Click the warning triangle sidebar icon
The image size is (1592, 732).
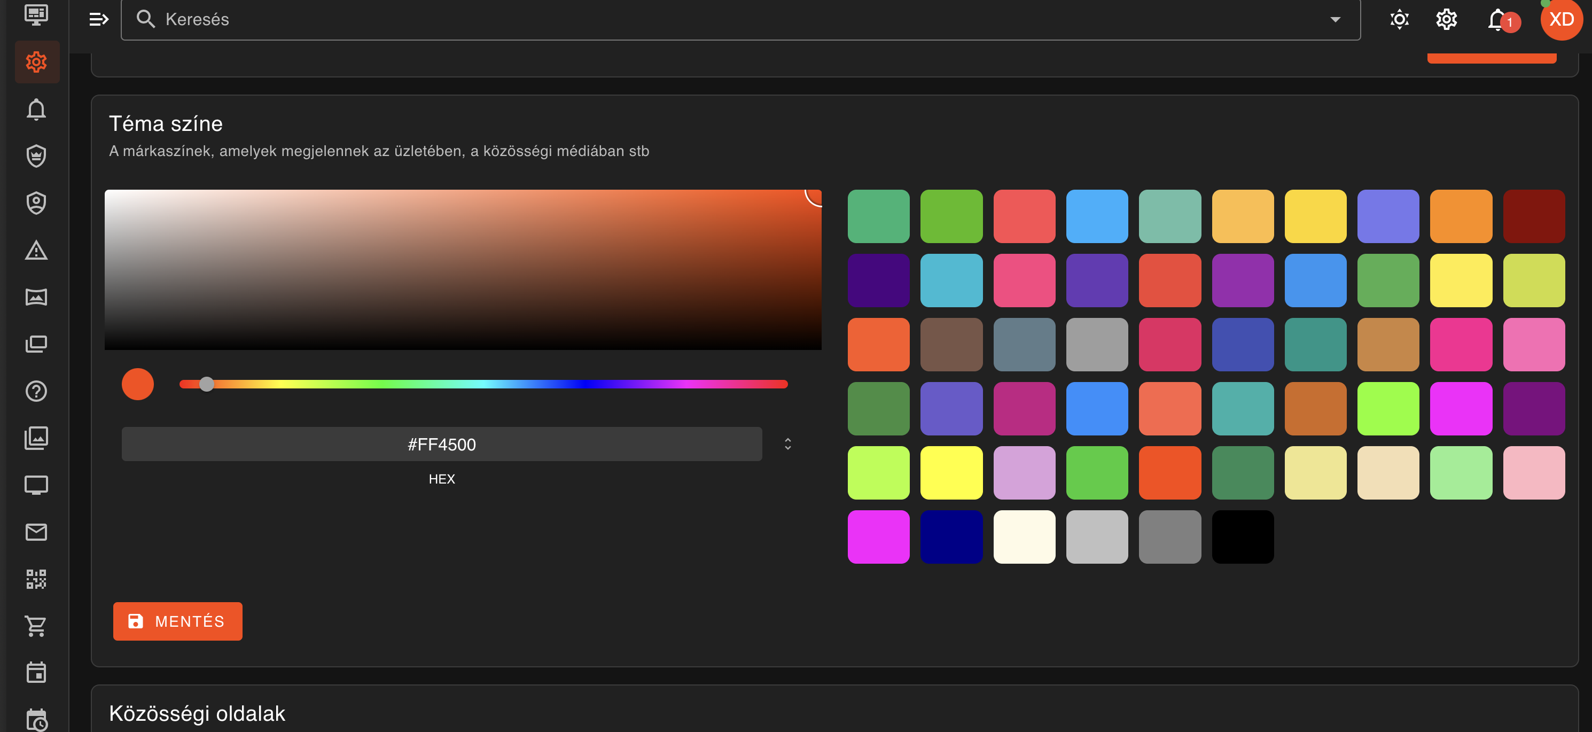tap(36, 251)
